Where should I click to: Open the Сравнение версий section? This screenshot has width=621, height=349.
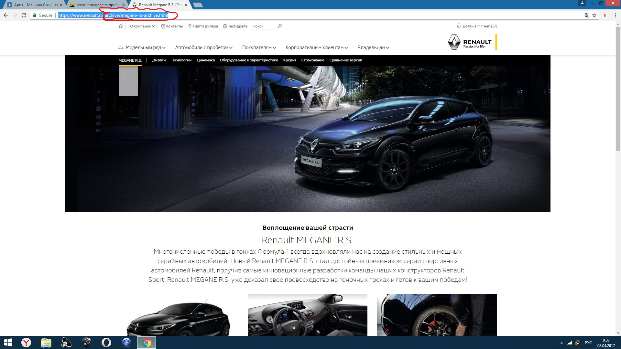coord(346,60)
